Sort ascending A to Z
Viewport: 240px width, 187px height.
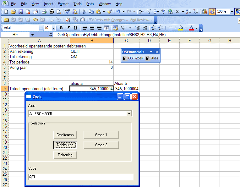pos(188,12)
